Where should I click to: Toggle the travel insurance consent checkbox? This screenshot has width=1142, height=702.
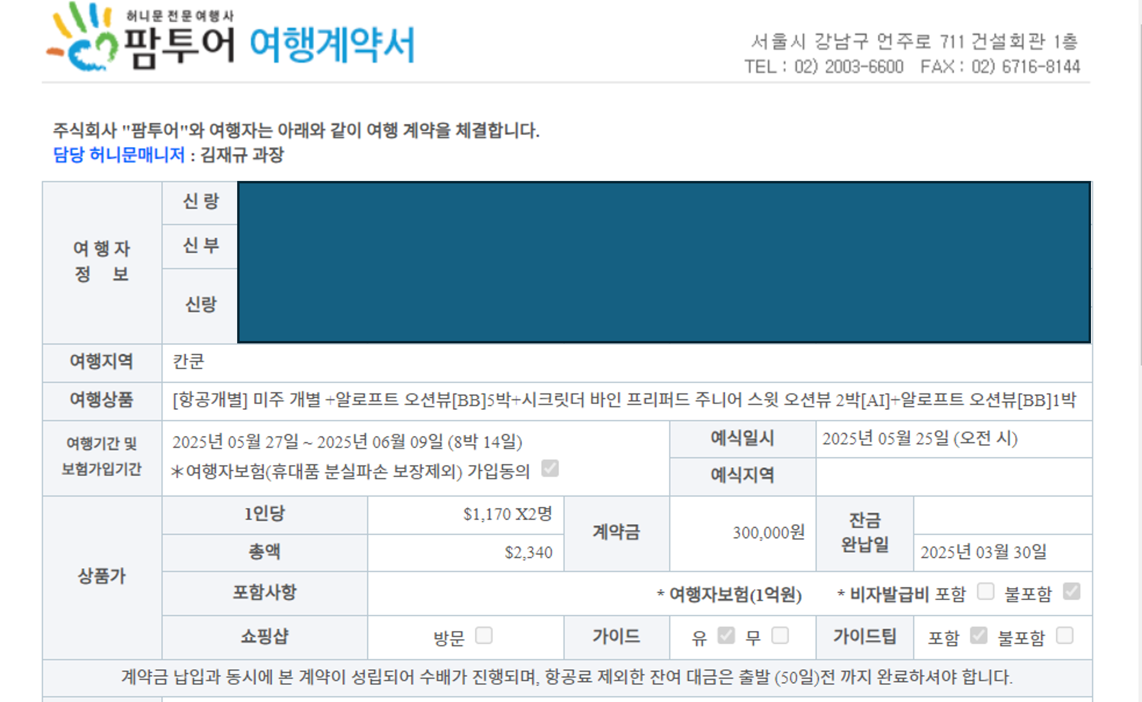[550, 468]
